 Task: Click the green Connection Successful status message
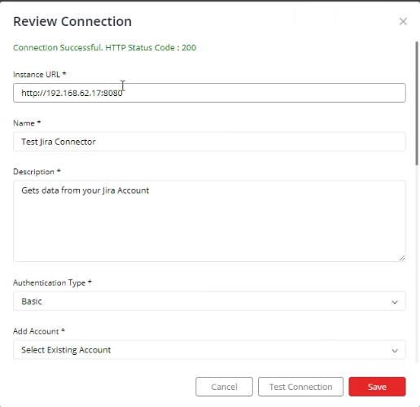[104, 47]
